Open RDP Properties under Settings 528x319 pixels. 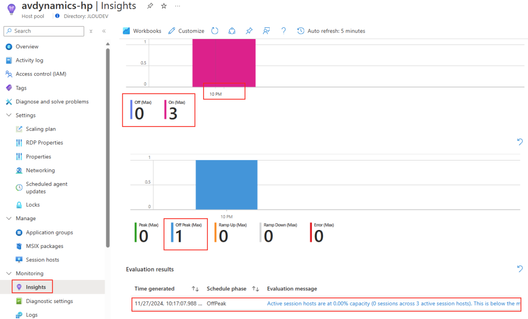44,143
